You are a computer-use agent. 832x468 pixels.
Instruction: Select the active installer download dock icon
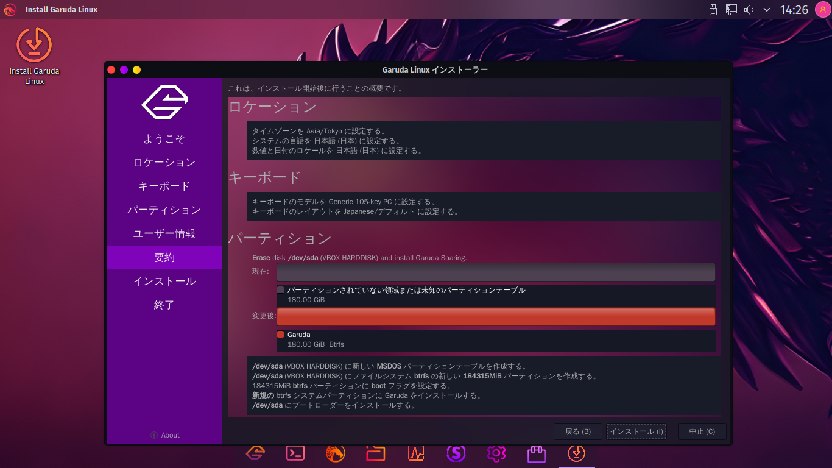click(577, 453)
